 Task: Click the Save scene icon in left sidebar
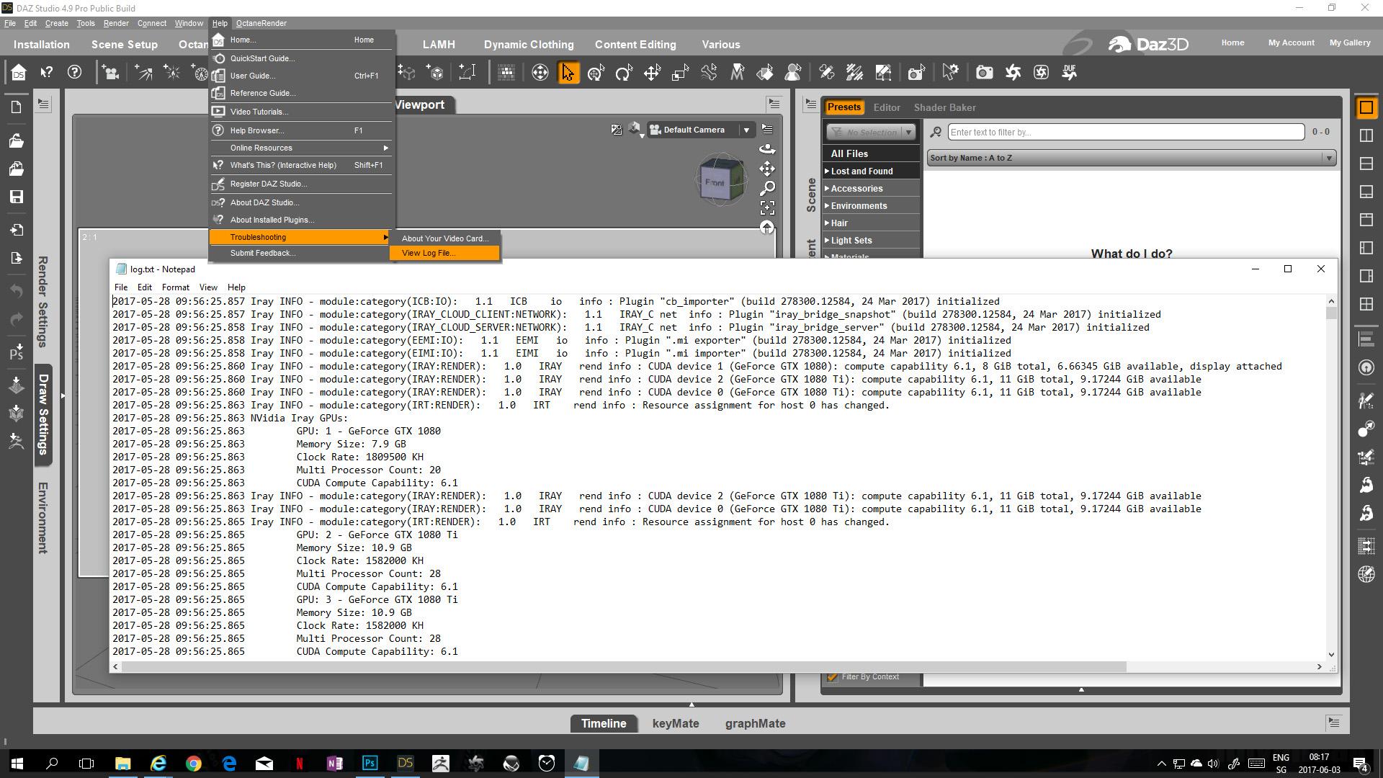pyautogui.click(x=17, y=197)
